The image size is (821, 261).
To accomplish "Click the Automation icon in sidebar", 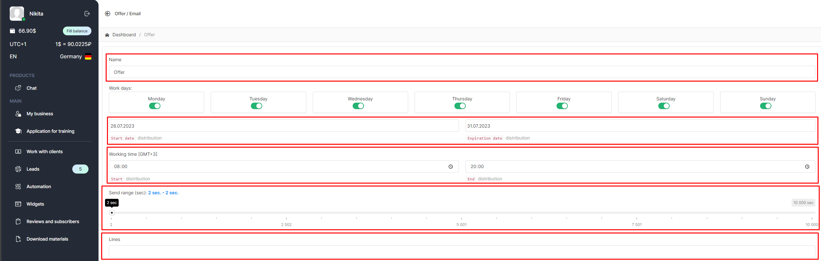I will [x=18, y=187].
